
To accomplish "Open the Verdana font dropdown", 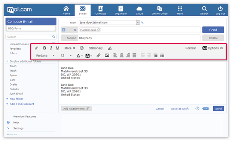I will click(x=45, y=55).
